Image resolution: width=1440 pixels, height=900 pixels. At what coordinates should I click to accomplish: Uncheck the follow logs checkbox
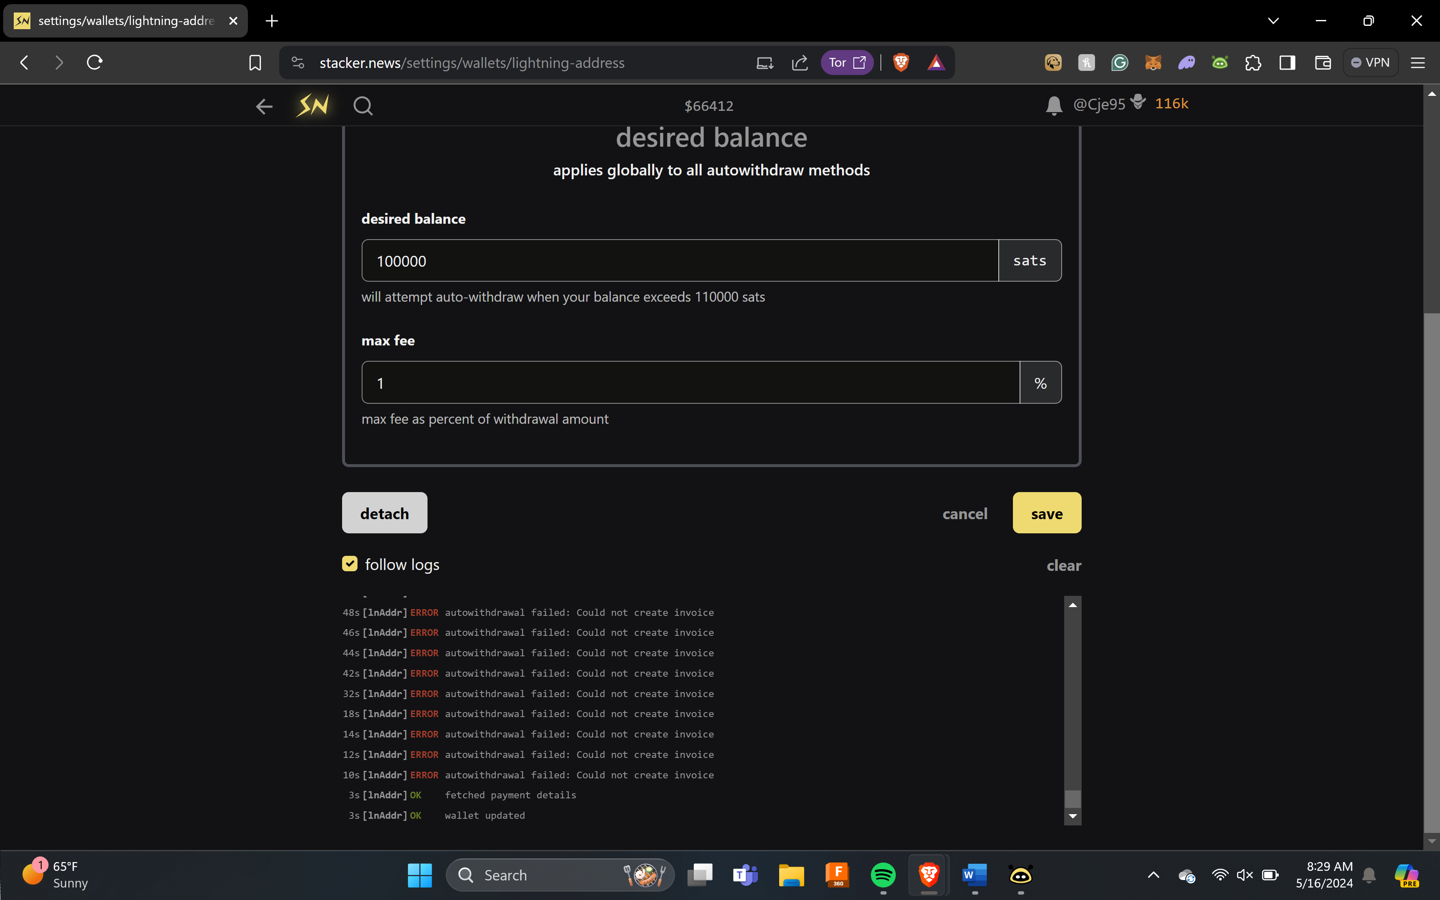click(350, 564)
